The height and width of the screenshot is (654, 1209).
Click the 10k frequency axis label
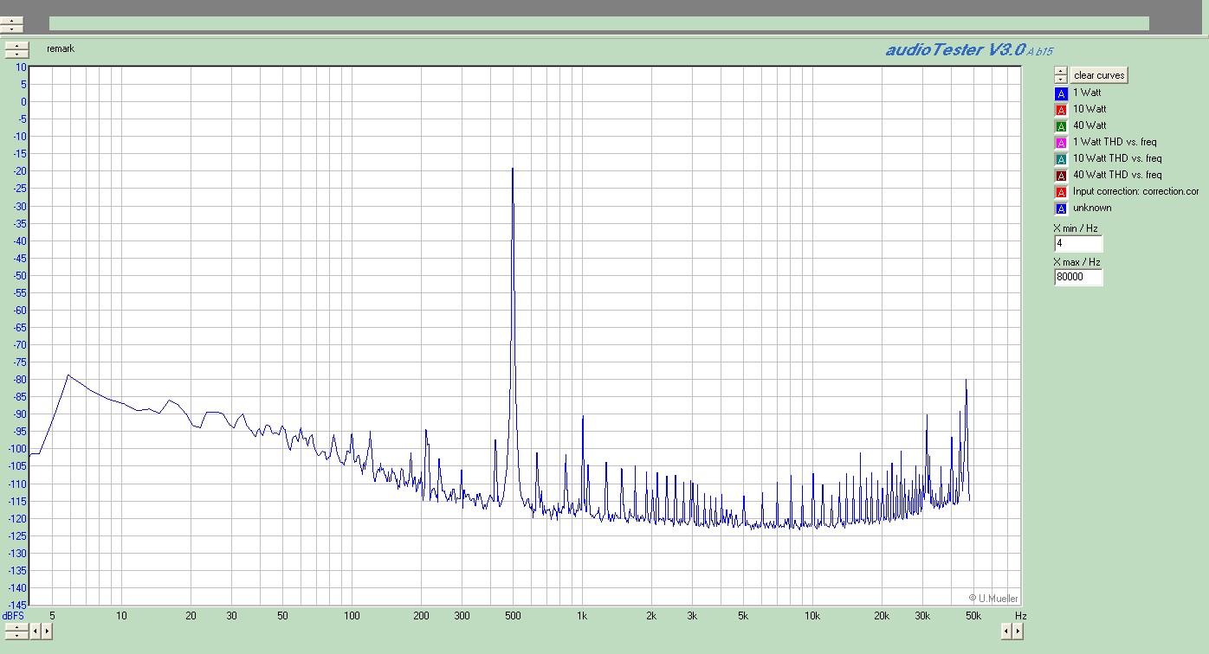(x=812, y=616)
